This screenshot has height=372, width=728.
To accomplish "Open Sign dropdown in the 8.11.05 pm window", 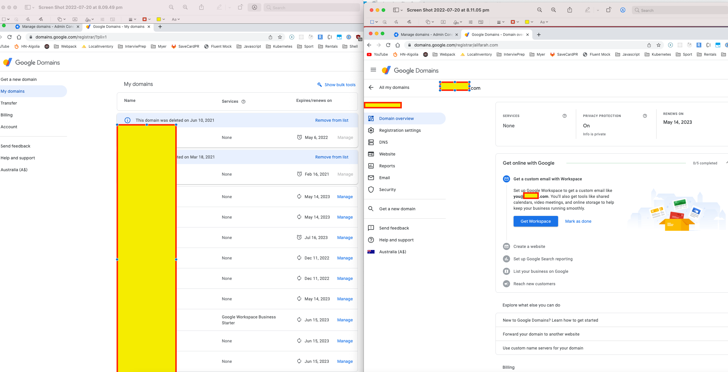I will [x=458, y=22].
